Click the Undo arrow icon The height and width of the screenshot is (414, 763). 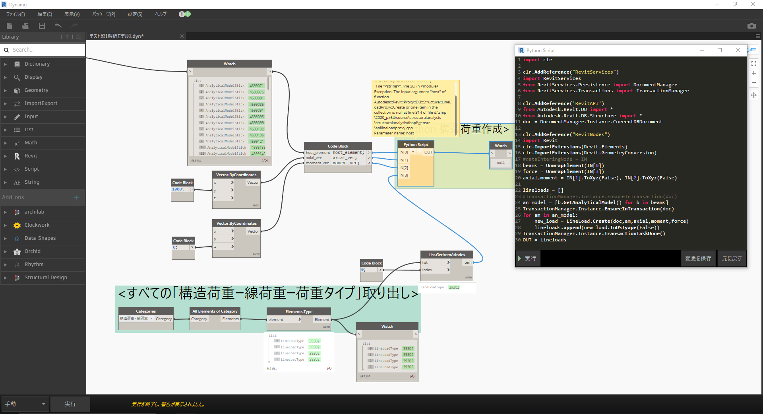click(58, 26)
